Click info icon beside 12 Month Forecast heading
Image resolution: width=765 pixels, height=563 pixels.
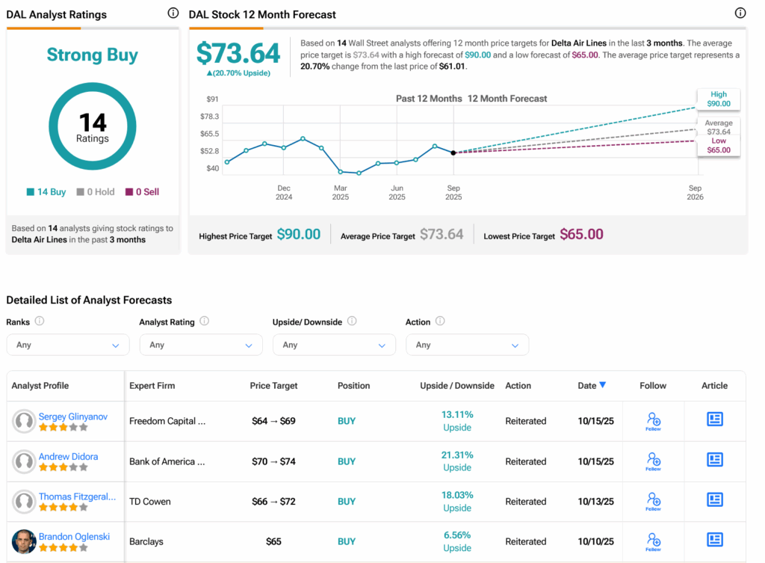(x=740, y=13)
